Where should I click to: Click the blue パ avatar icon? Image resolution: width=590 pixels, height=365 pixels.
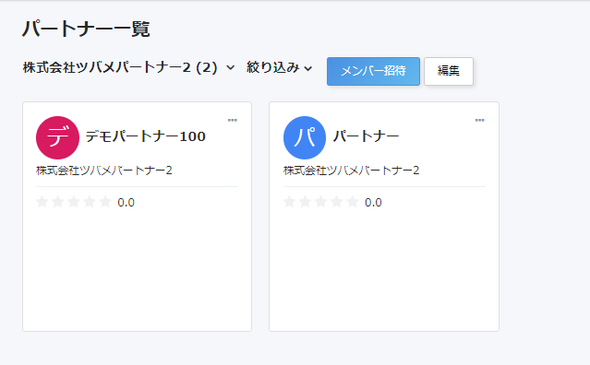click(305, 137)
